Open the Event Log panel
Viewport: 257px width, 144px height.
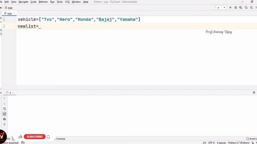pyautogui.click(x=252, y=139)
